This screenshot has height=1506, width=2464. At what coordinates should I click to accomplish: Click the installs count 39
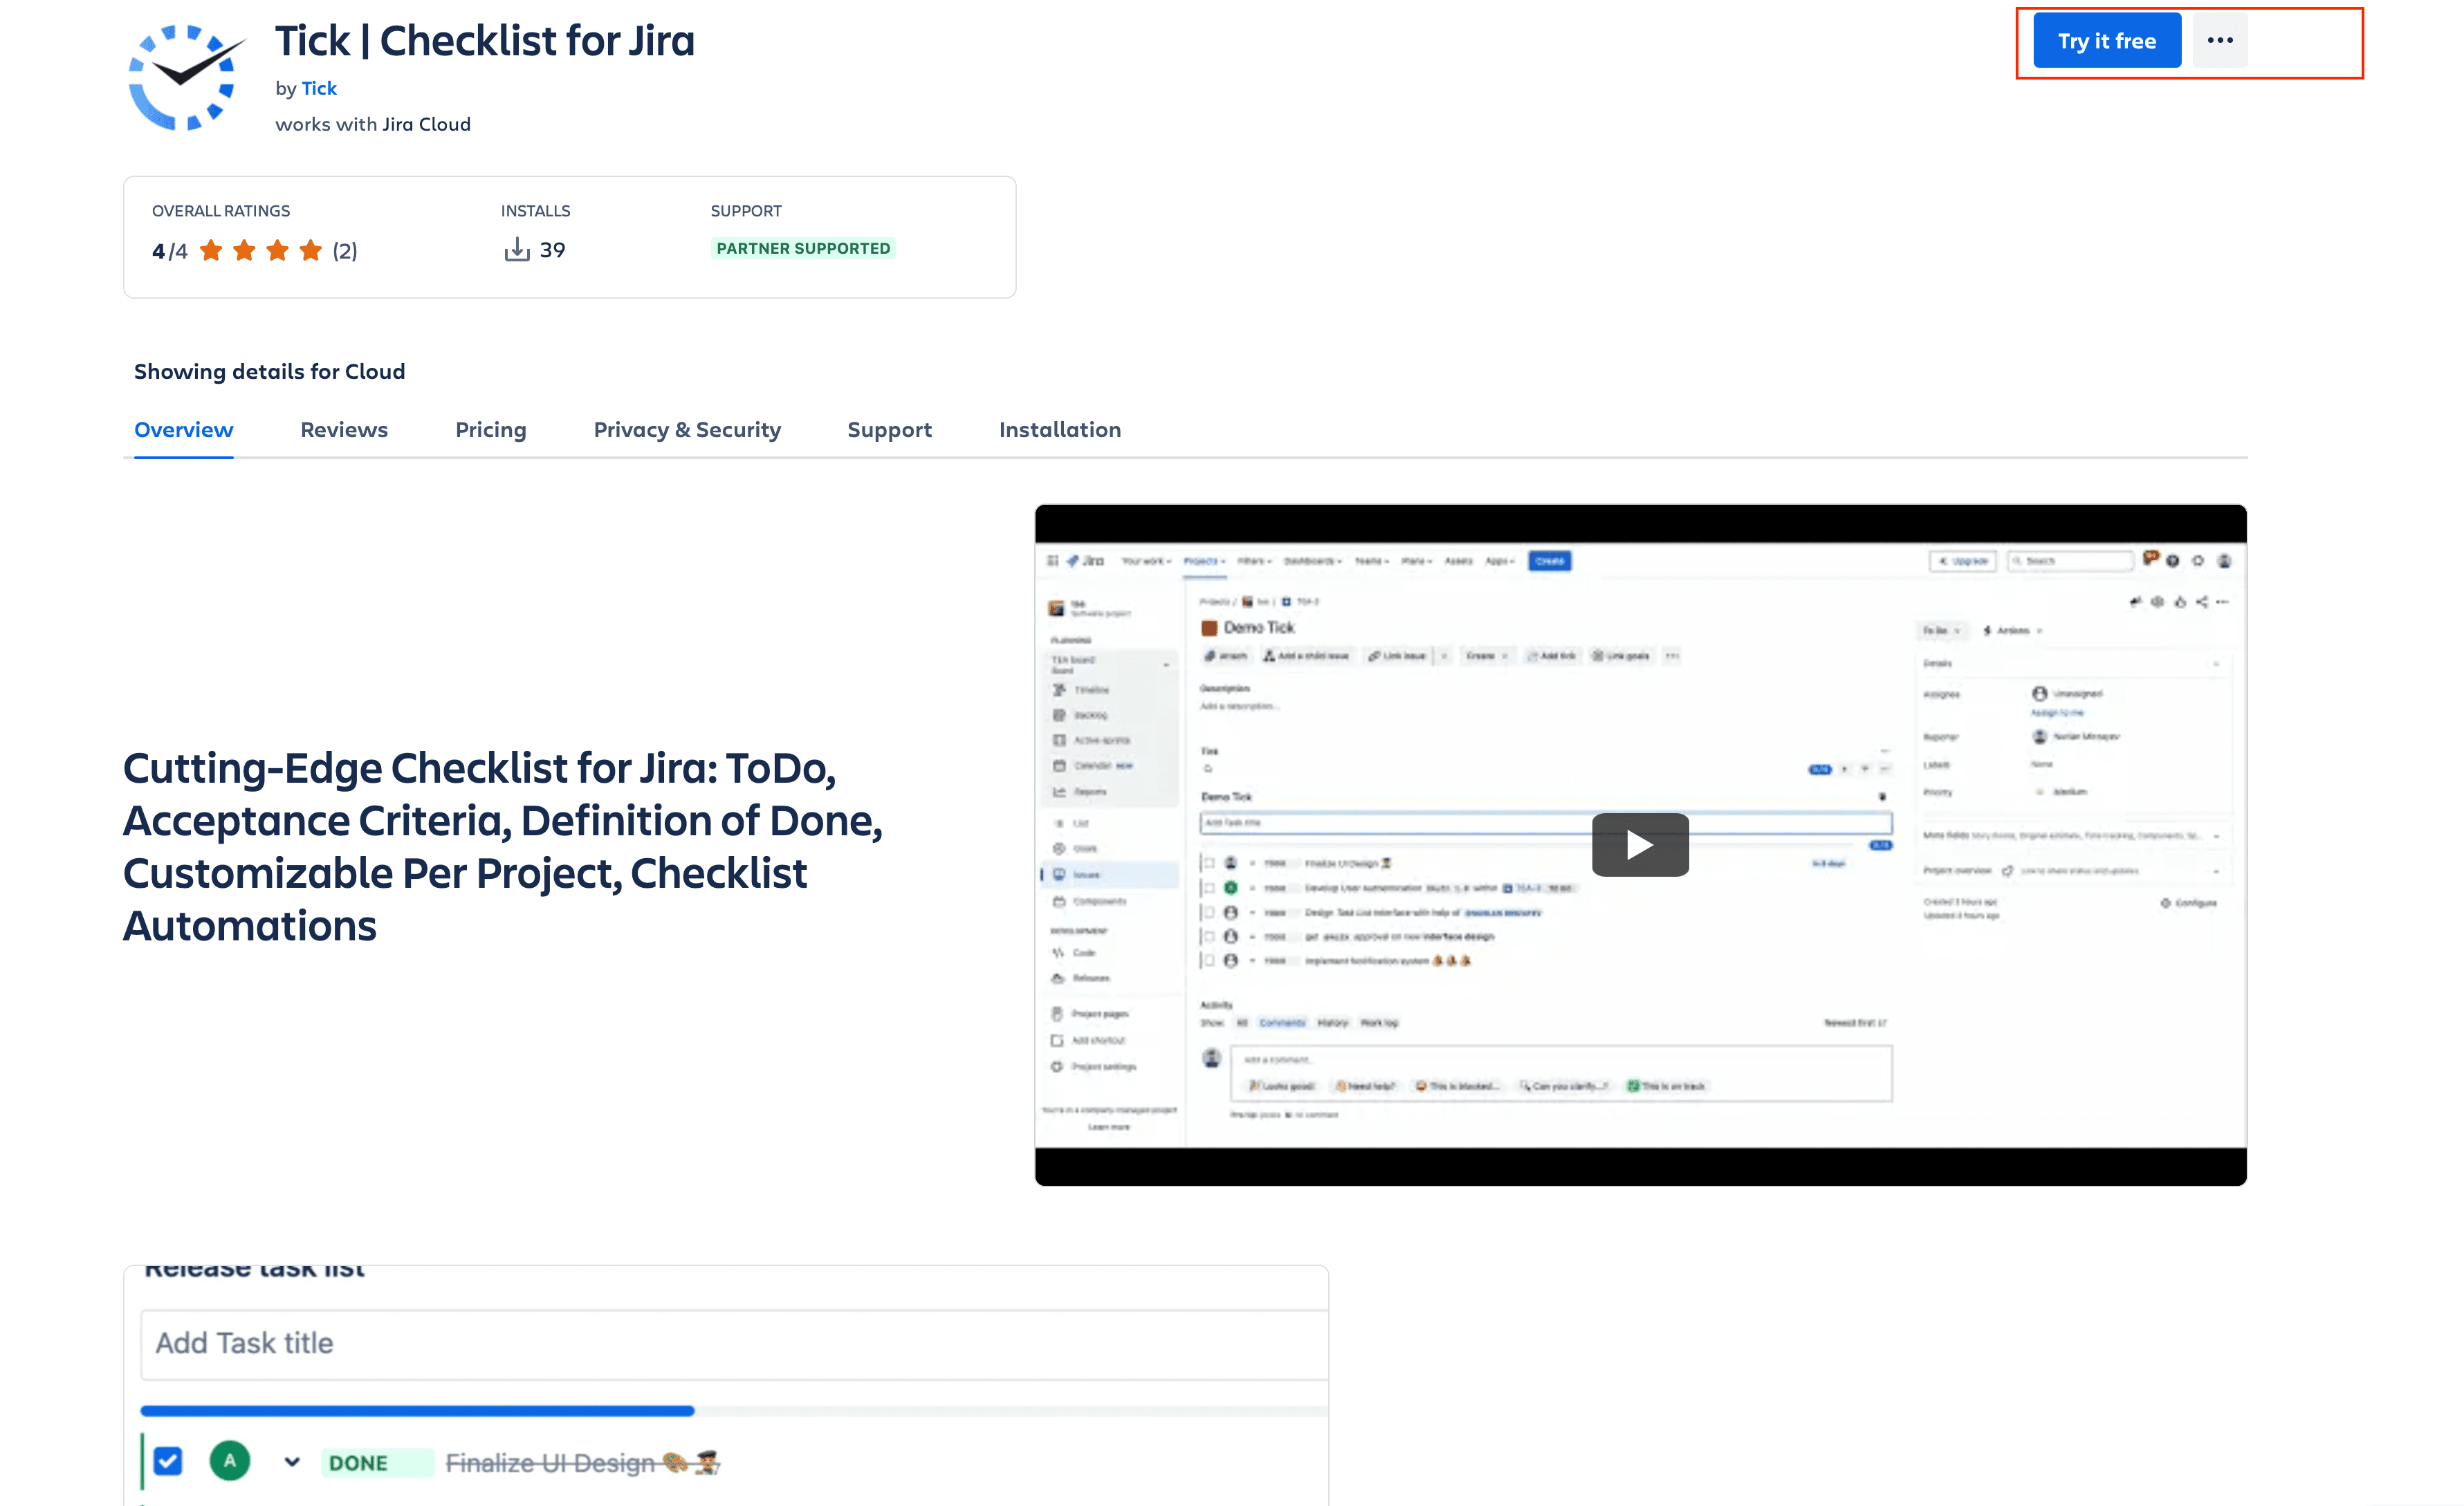click(553, 250)
